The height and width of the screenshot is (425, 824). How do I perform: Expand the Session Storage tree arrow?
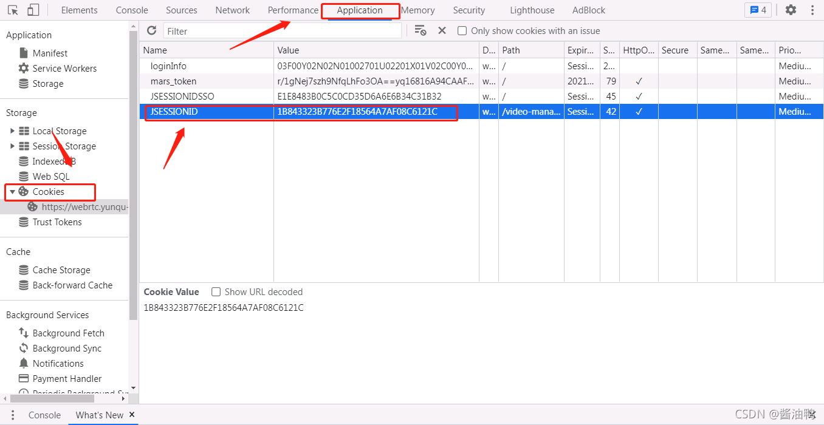(12, 146)
